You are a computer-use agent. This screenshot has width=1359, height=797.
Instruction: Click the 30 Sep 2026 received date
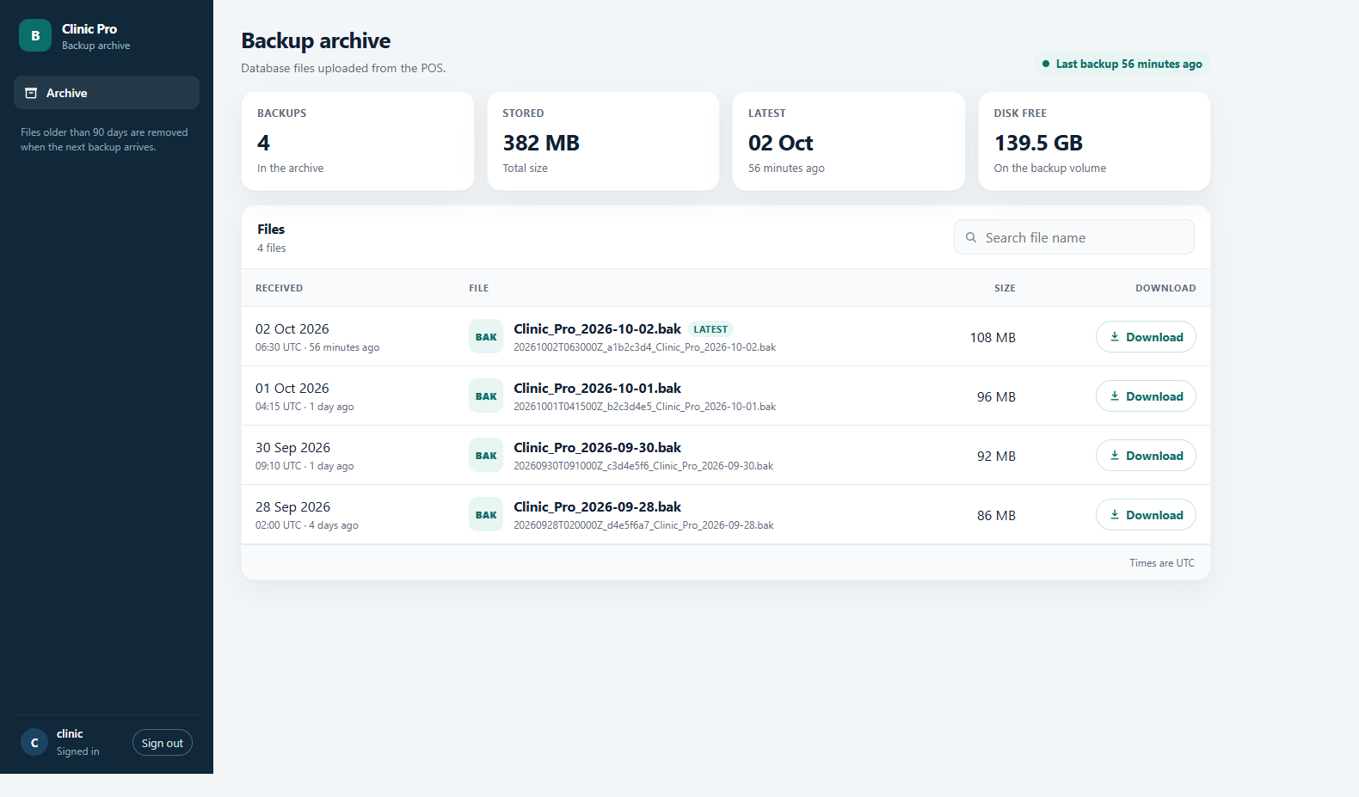pos(292,447)
